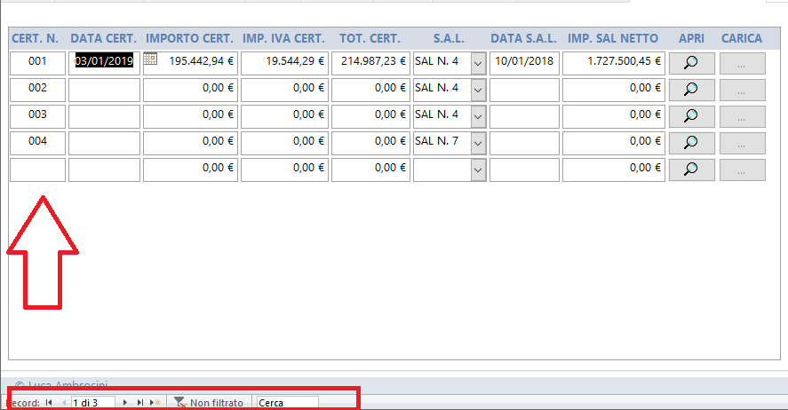
Task: Click record number box showing 1 di 3
Action: 93,403
